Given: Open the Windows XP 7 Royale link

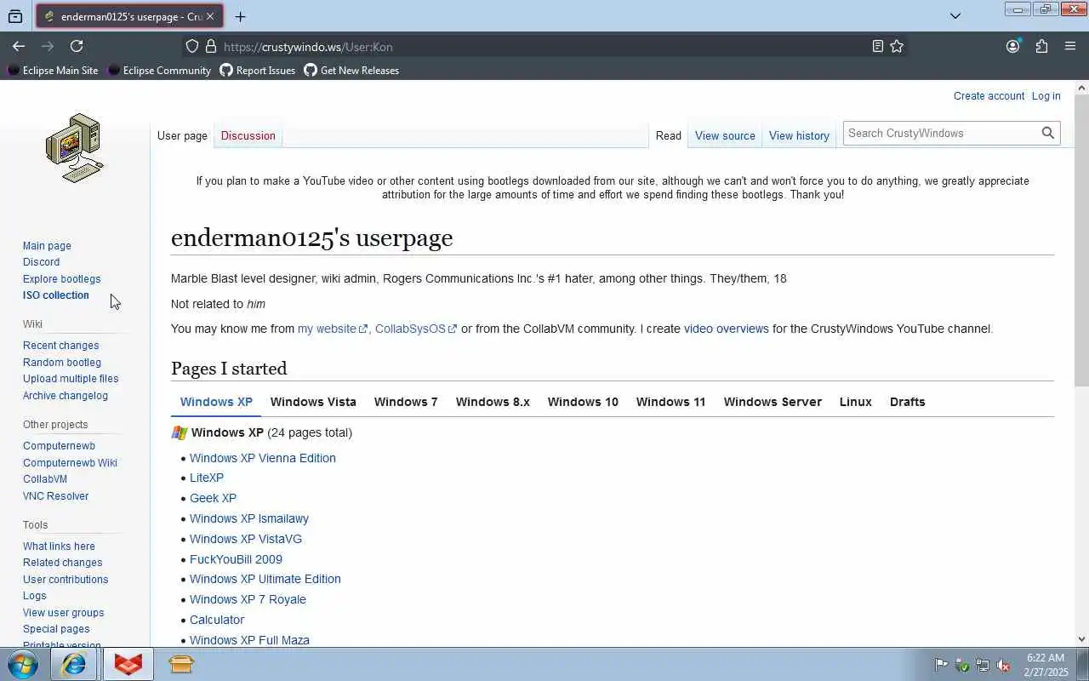Looking at the screenshot, I should click(248, 599).
